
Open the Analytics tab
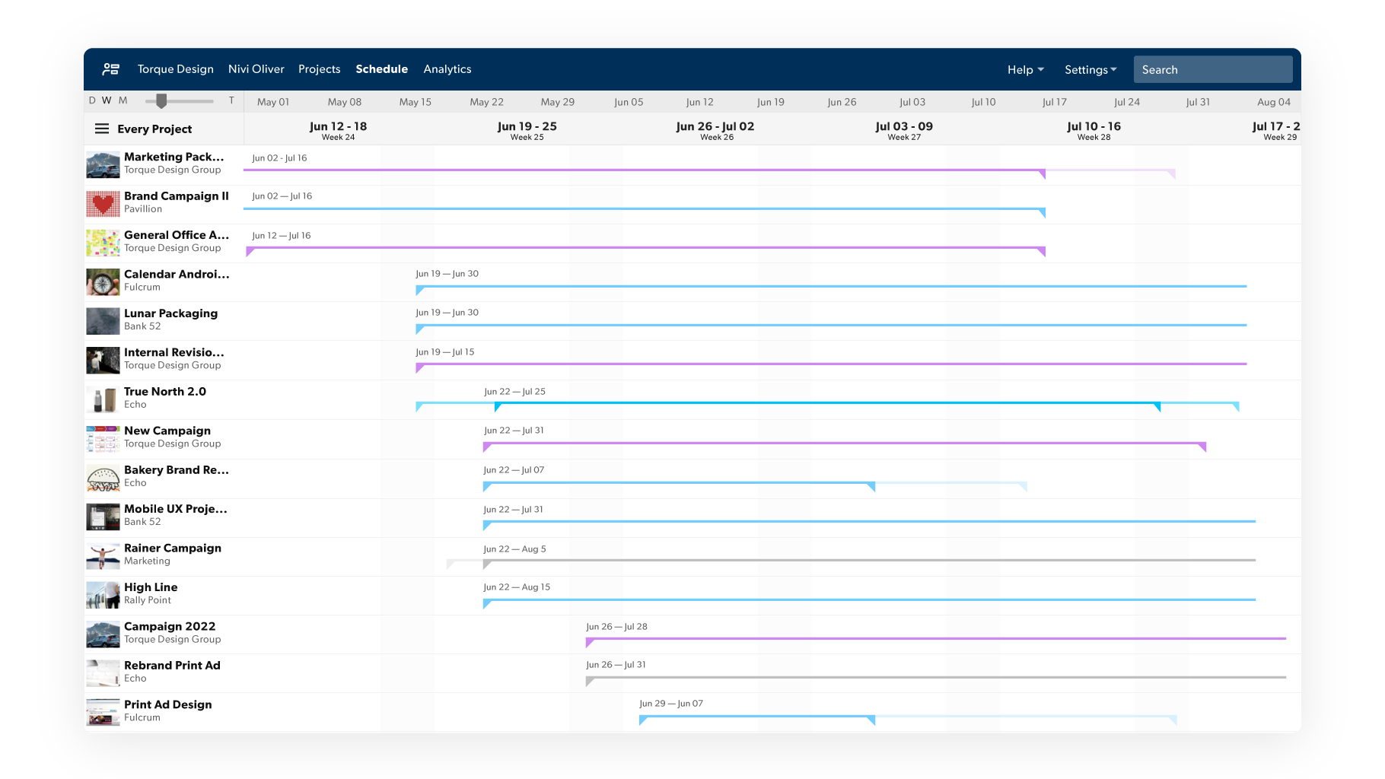pyautogui.click(x=447, y=69)
